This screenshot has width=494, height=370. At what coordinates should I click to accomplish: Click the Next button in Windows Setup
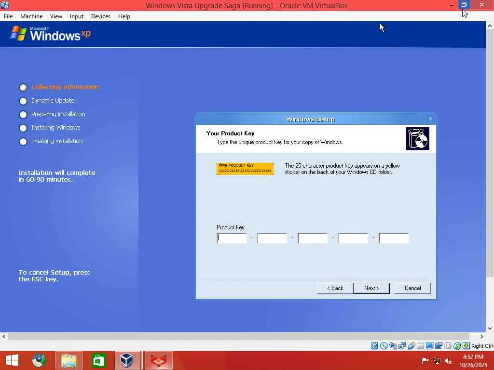[x=371, y=288]
